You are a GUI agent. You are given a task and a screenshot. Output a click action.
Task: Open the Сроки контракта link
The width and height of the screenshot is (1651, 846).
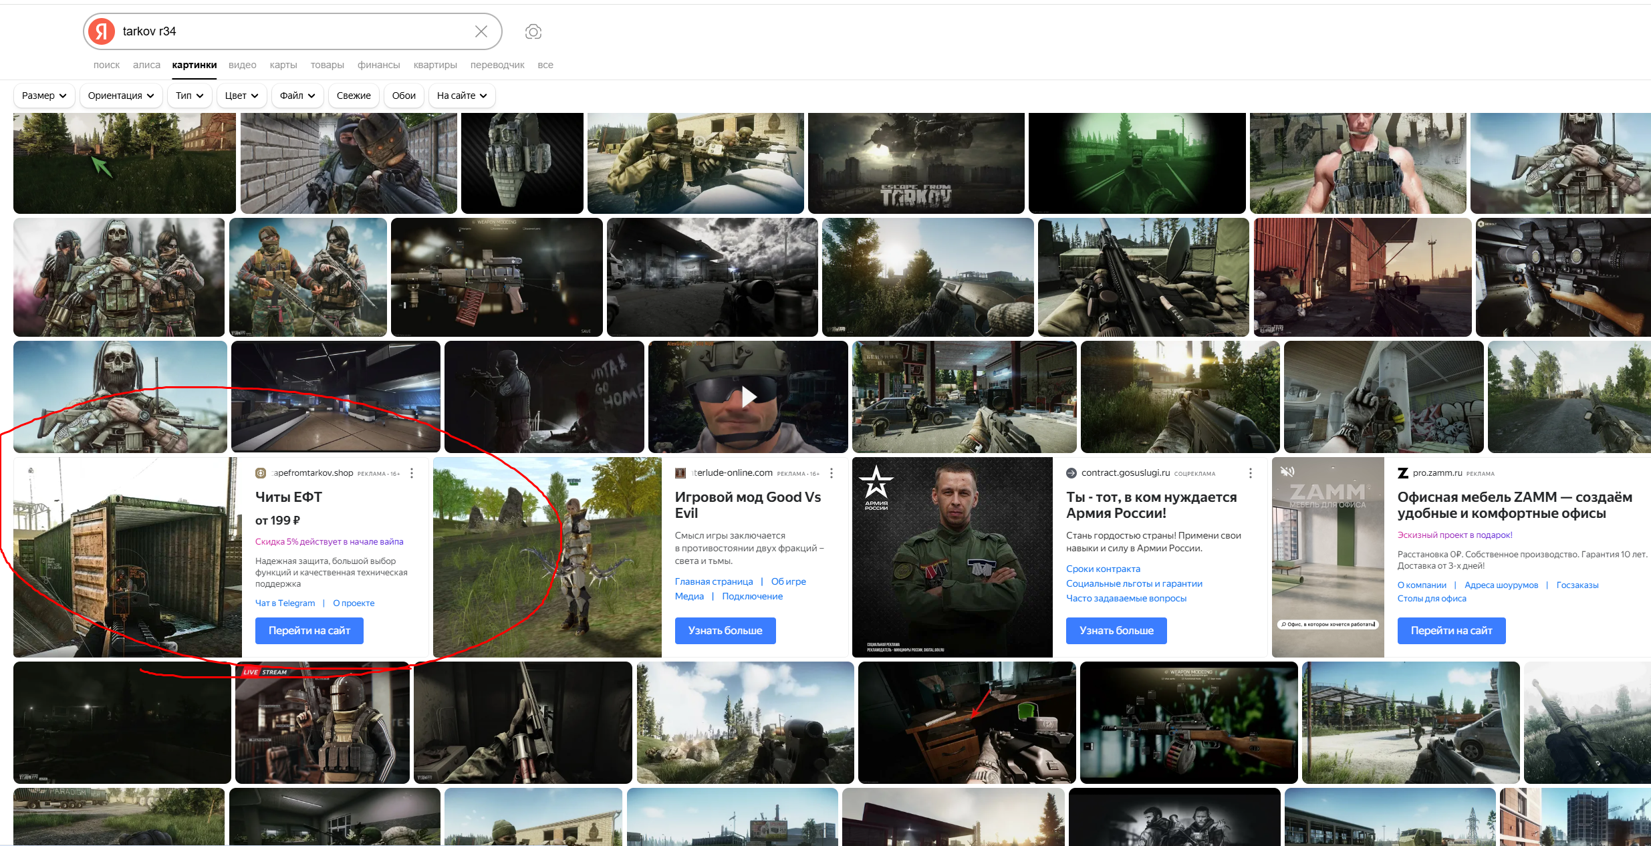(1103, 569)
